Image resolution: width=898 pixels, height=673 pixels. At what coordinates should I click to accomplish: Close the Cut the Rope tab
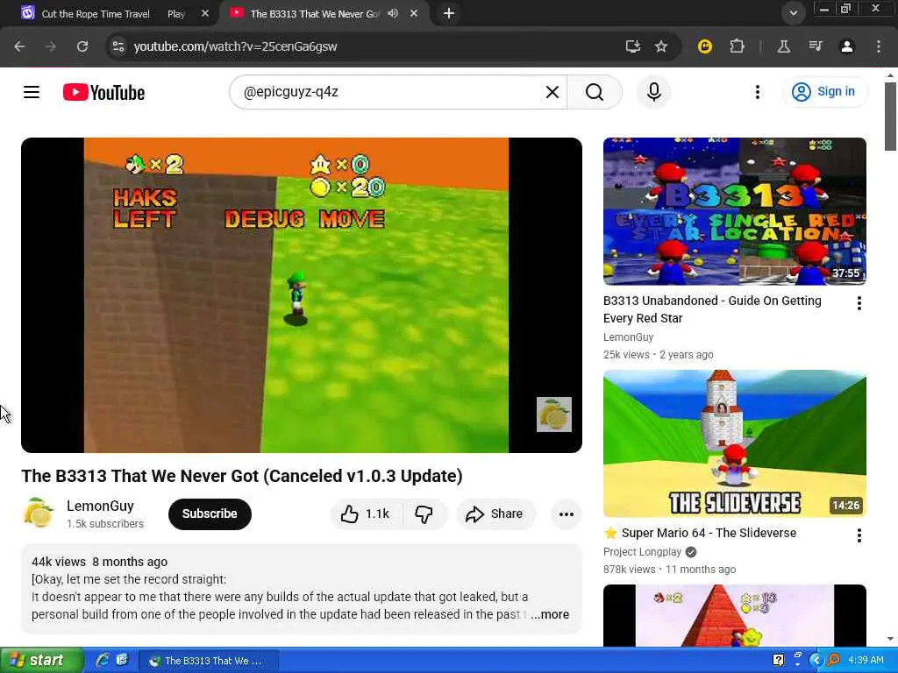click(205, 14)
